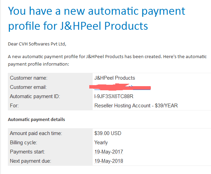Click the Payments start date 19-May-2017
211x174 pixels.
109,152
